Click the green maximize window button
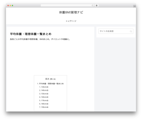Screen dimensions: 142x120 pyautogui.click(x=12, y=6)
